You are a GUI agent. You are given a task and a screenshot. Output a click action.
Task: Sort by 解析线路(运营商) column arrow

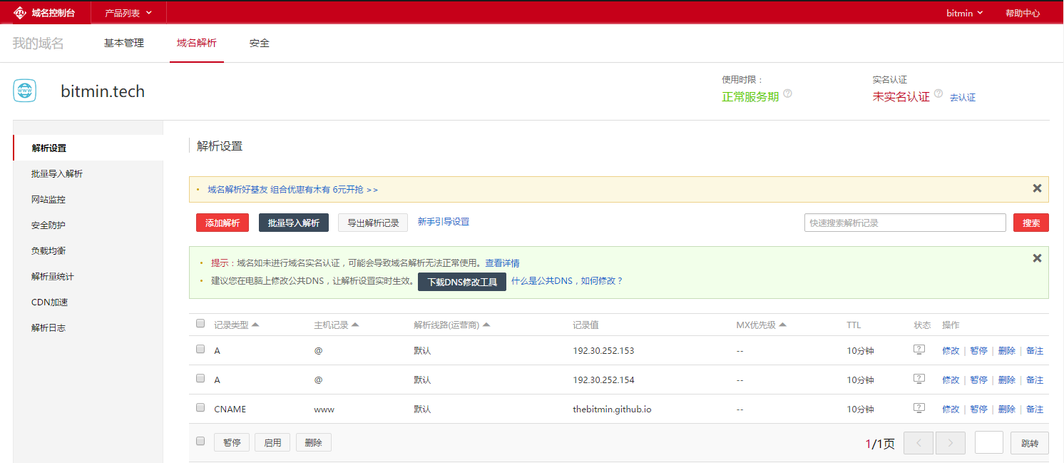[x=486, y=325]
